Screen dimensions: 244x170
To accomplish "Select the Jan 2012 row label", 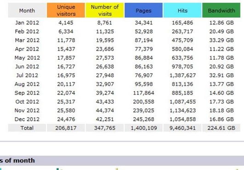I will pos(27,23).
